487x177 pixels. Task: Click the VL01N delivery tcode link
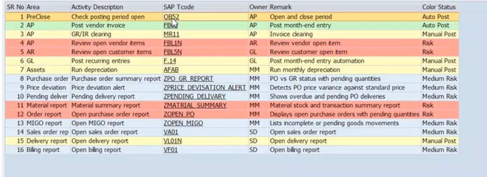[x=170, y=140]
